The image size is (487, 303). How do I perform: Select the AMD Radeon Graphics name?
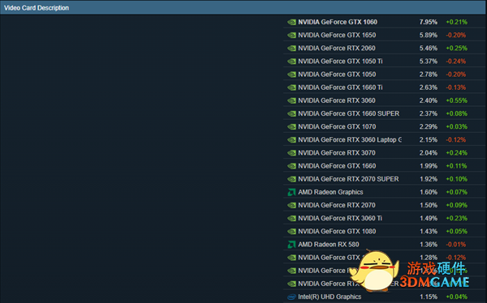[330, 192]
